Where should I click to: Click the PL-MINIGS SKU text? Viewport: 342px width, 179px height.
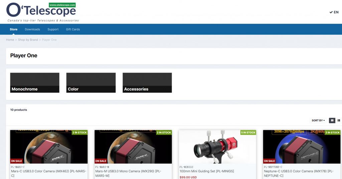tap(186, 167)
